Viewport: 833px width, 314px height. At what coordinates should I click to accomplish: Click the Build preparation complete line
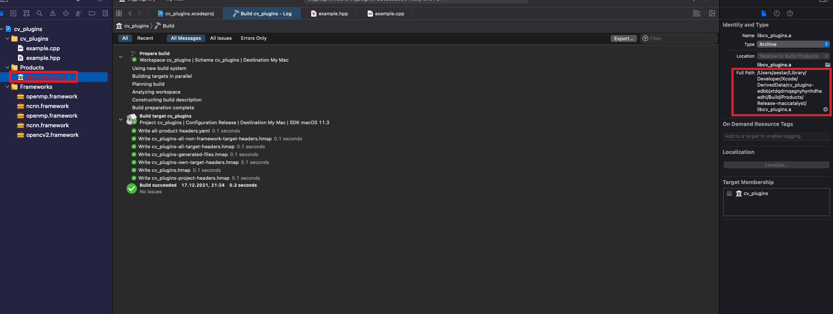click(163, 108)
